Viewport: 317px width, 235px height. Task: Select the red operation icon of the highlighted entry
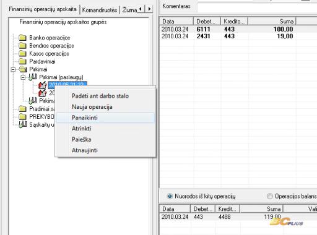(43, 85)
